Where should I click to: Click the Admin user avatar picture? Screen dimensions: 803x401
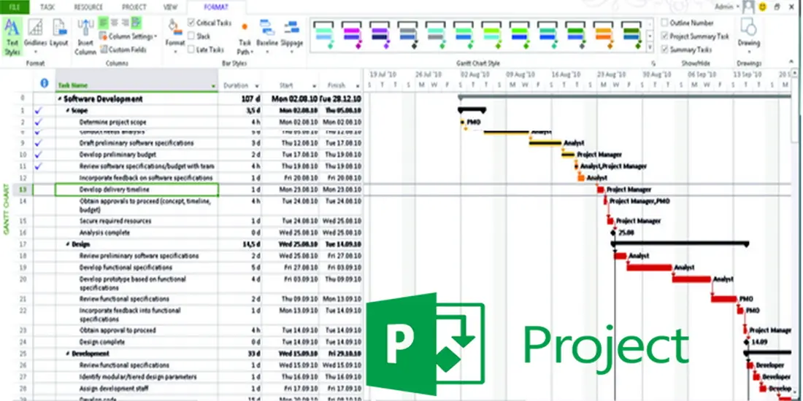click(x=749, y=7)
